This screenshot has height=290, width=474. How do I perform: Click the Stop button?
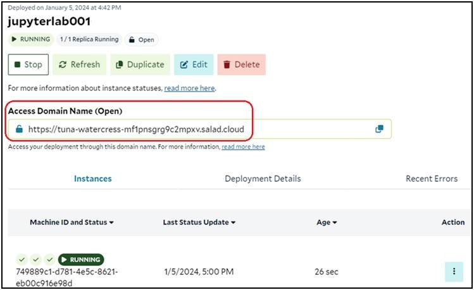click(x=28, y=64)
